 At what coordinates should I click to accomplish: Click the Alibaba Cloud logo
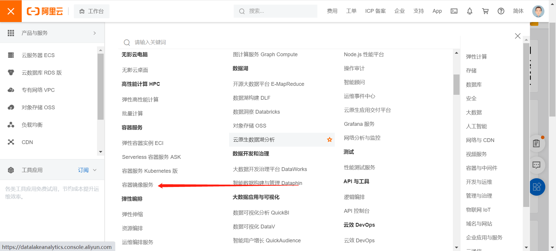pyautogui.click(x=45, y=11)
